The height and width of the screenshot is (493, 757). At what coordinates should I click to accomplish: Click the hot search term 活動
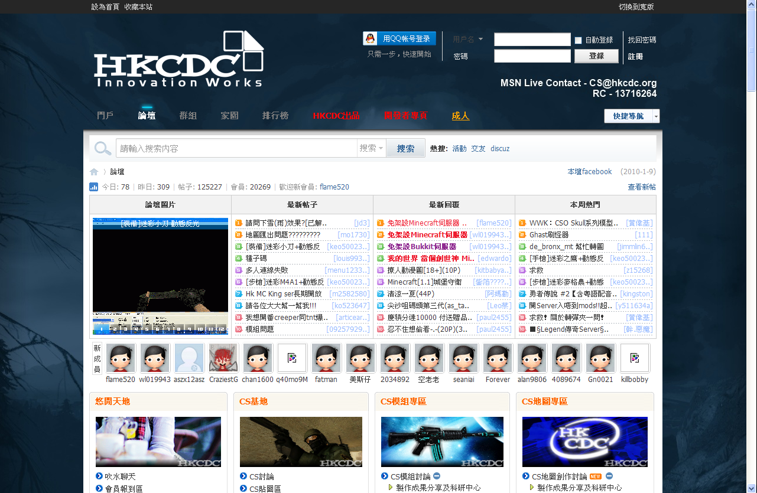(459, 149)
